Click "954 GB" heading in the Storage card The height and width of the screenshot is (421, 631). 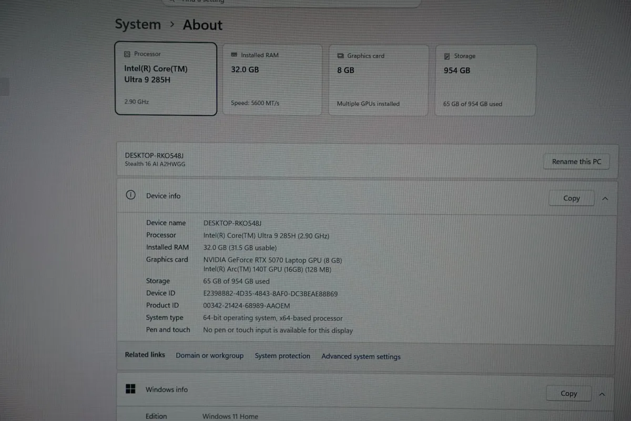[457, 71]
